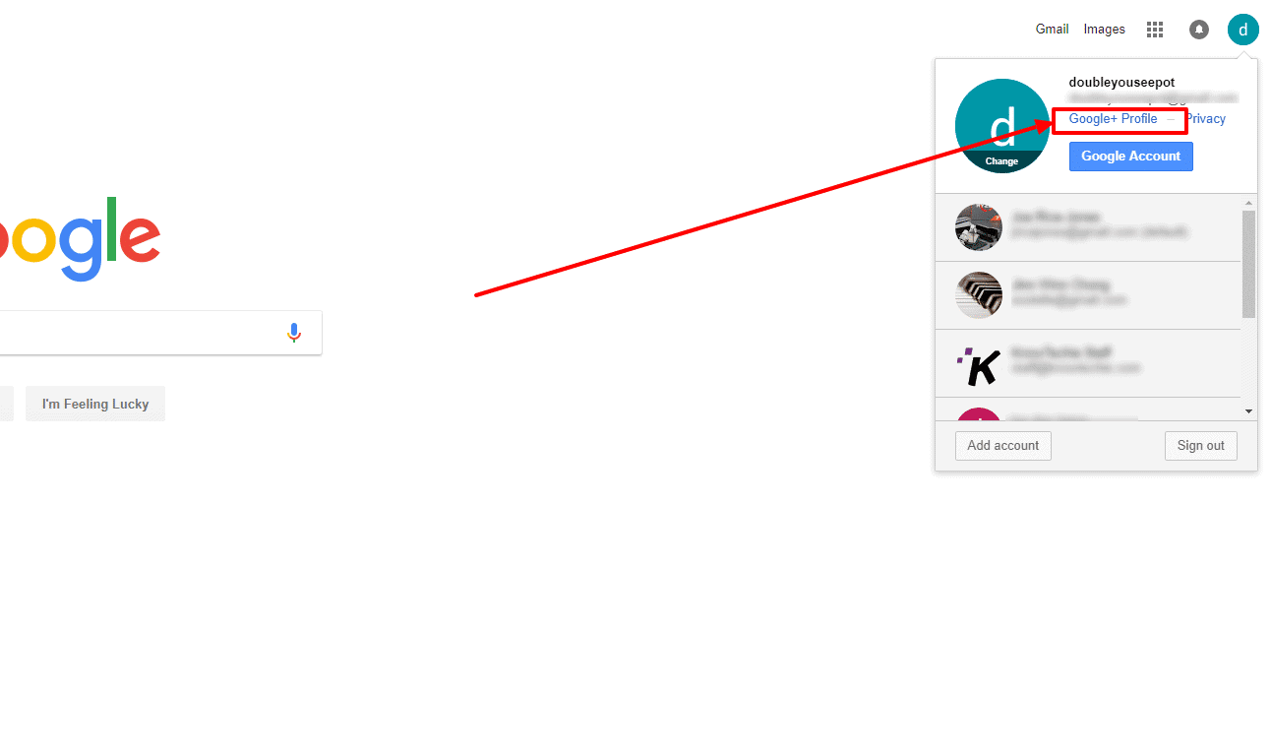1271x756 pixels.
Task: Switch to the first account in the list
Action: (1089, 227)
